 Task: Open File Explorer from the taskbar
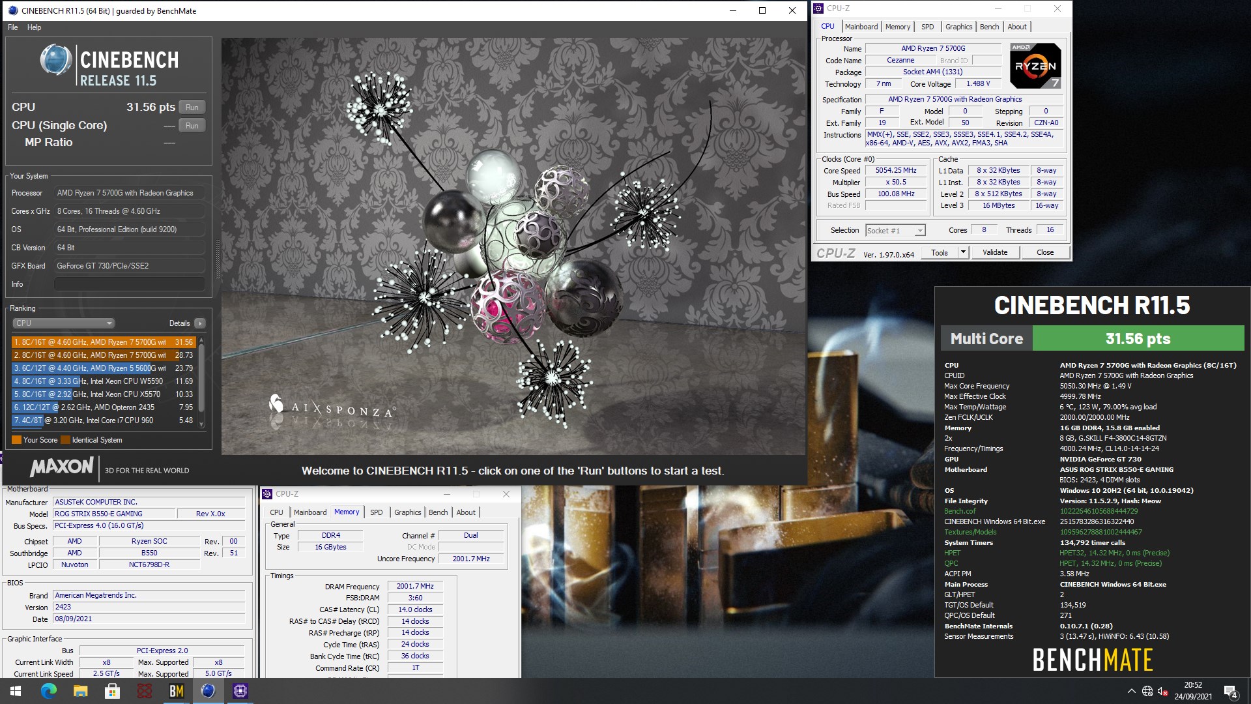point(80,691)
